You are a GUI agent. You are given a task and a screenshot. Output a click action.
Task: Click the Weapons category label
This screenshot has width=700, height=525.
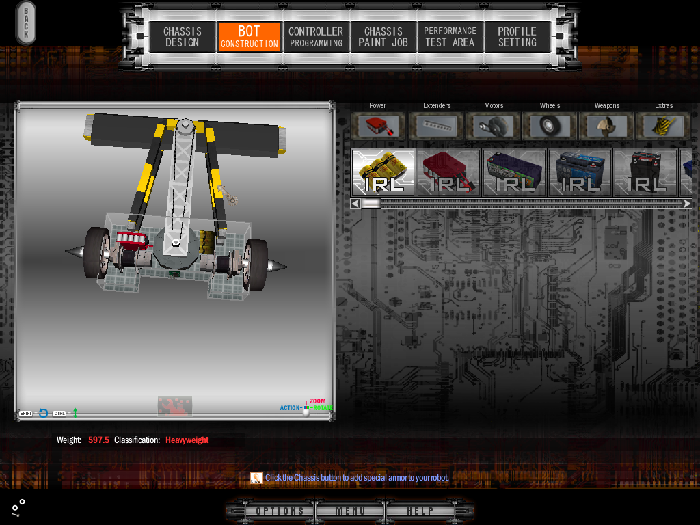pyautogui.click(x=607, y=105)
